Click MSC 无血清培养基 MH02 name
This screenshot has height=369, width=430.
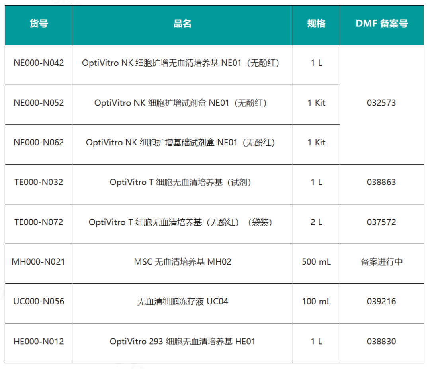tap(183, 262)
